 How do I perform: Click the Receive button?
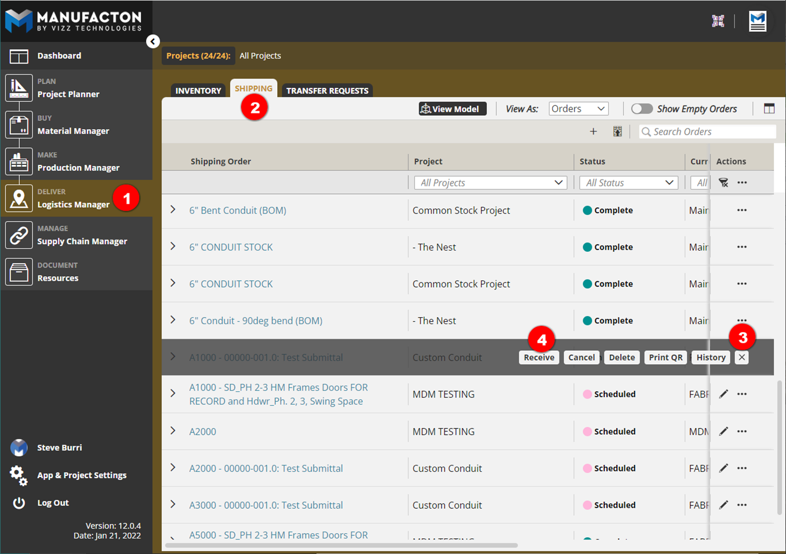[x=538, y=357]
